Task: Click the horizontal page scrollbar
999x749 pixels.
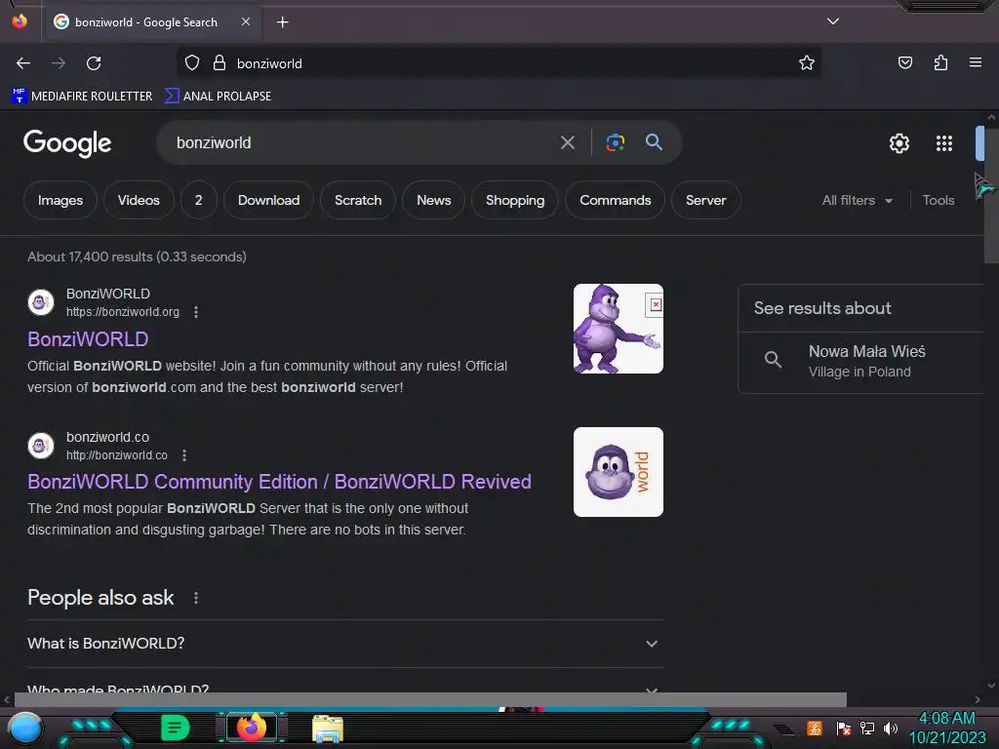Action: 430,699
